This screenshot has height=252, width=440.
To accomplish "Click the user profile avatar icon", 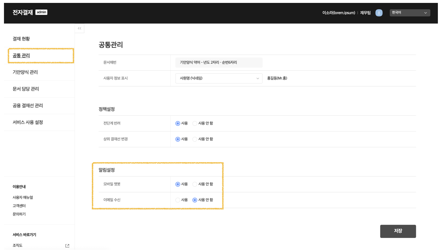I will coord(379,13).
